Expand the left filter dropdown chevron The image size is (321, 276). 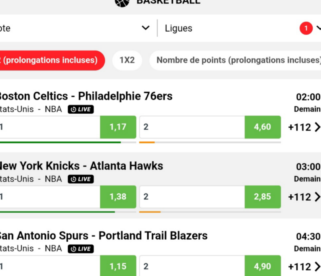coord(146,28)
